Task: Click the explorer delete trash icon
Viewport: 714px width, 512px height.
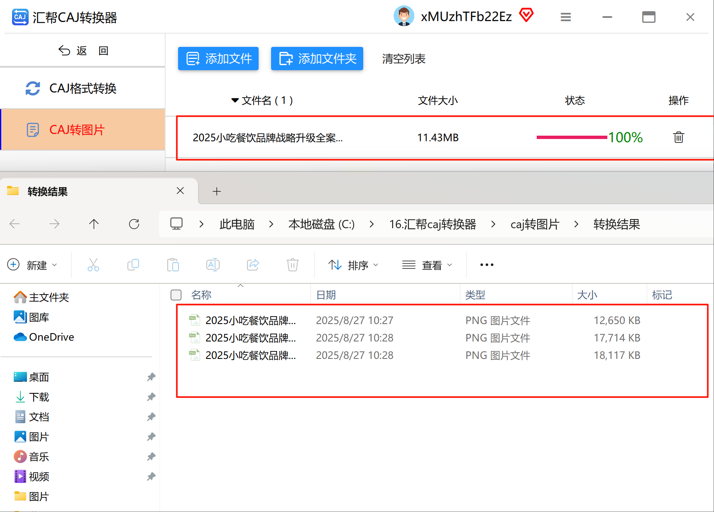Action: (x=293, y=265)
